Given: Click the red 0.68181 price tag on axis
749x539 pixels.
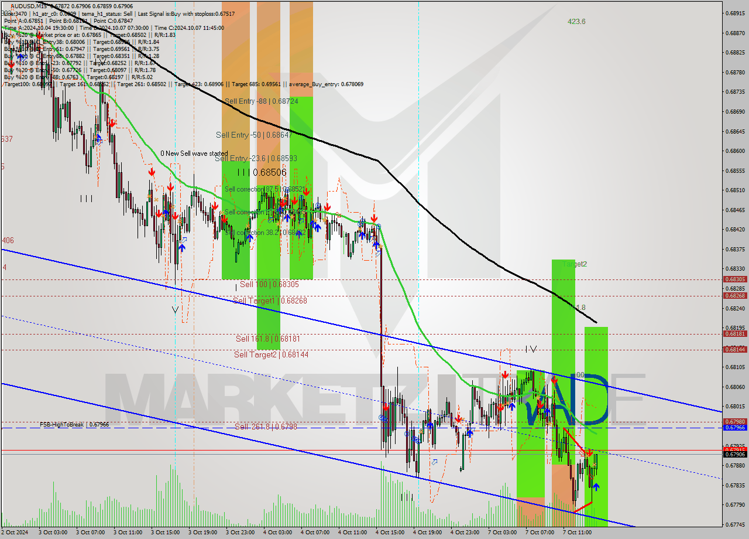Looking at the screenshot, I should point(735,334).
